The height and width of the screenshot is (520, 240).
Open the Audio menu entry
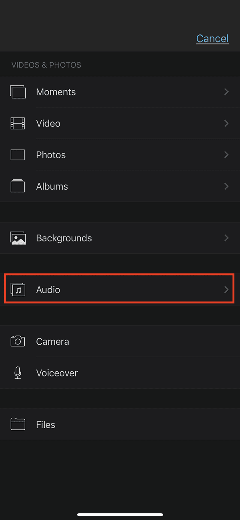pyautogui.click(x=48, y=290)
